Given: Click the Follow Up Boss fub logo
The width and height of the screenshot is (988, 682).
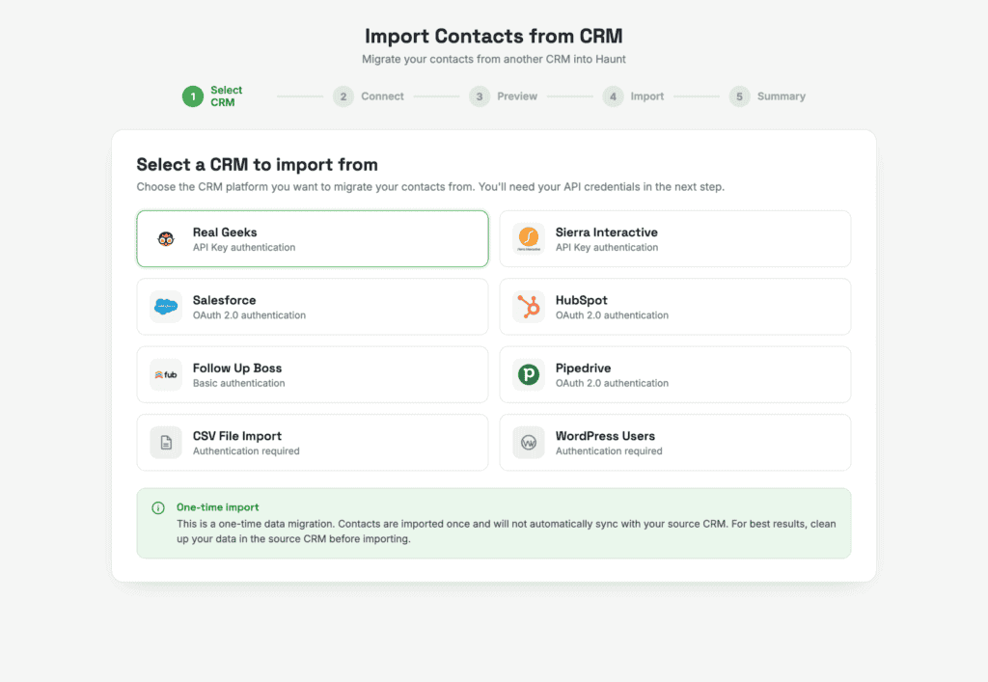Looking at the screenshot, I should [x=166, y=374].
